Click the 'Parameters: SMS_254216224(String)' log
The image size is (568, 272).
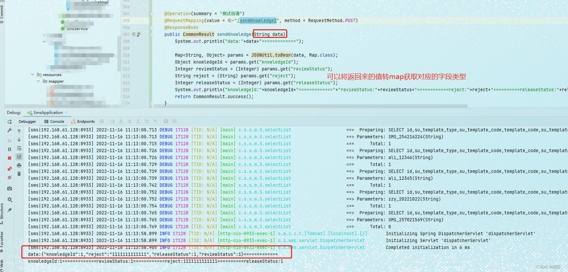coord(400,137)
